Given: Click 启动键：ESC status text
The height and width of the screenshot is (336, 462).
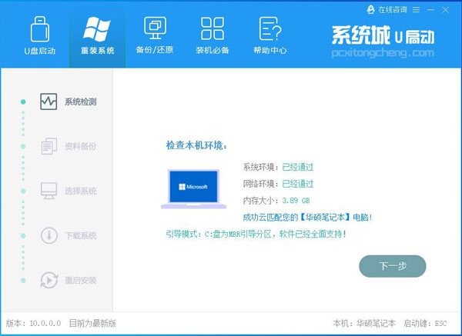Looking at the screenshot, I should coord(425,324).
